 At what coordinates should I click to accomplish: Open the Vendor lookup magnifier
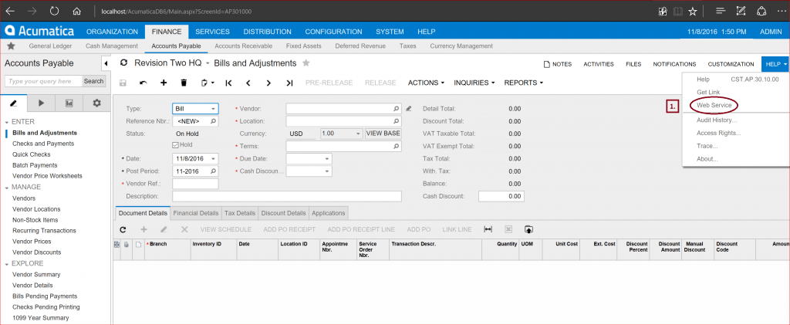pos(397,109)
